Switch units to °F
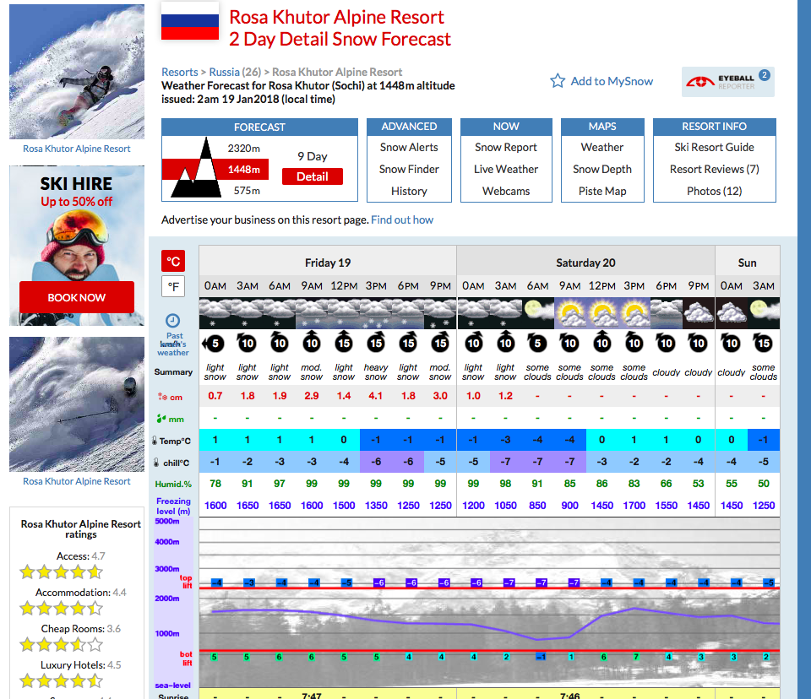The height and width of the screenshot is (699, 811). [x=173, y=286]
